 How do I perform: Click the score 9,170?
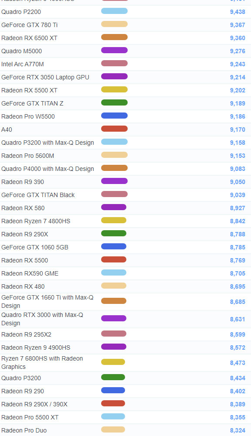point(237,129)
